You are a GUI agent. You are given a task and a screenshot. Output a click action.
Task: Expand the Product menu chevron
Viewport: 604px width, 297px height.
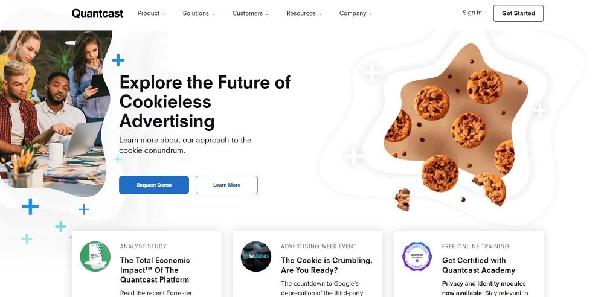click(x=164, y=14)
